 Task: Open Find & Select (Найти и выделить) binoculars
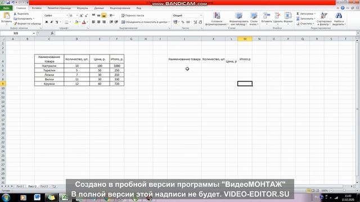(339, 19)
